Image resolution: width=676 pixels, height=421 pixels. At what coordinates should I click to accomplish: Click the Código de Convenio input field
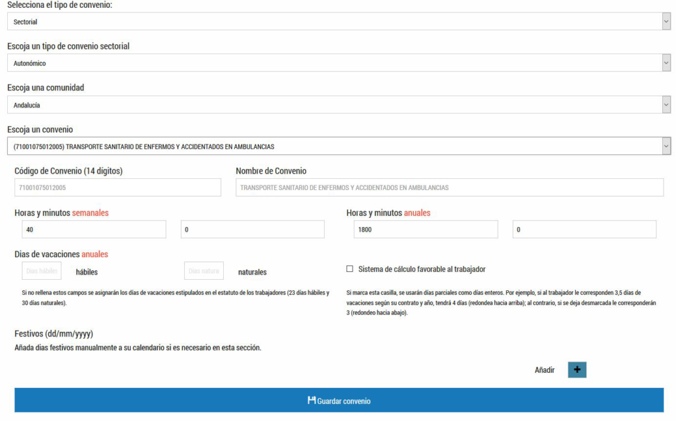pyautogui.click(x=118, y=187)
